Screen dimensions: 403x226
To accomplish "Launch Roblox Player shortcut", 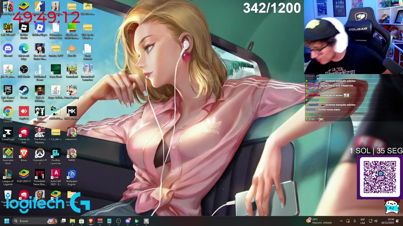I will tap(40, 30).
